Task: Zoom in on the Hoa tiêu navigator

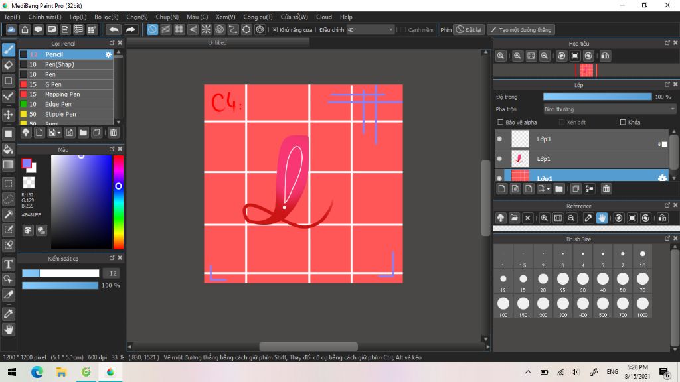Action: point(517,56)
